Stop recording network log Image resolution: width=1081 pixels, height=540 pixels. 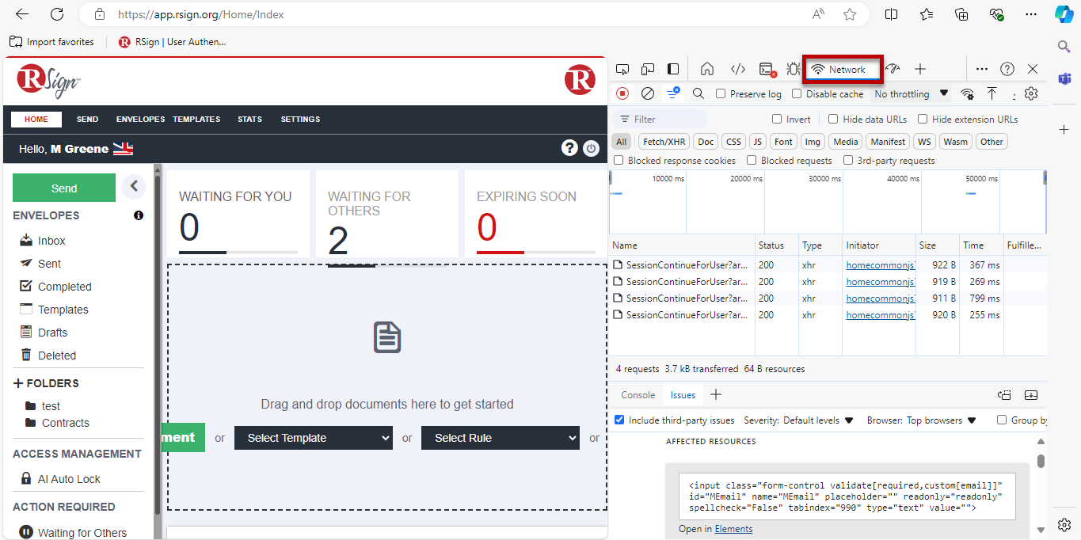point(622,93)
